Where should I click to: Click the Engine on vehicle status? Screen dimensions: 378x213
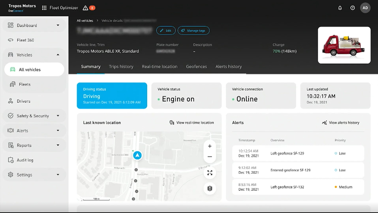(x=178, y=99)
